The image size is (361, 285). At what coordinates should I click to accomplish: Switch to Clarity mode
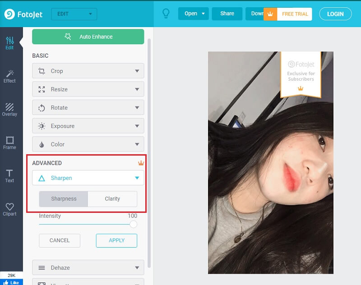click(112, 199)
